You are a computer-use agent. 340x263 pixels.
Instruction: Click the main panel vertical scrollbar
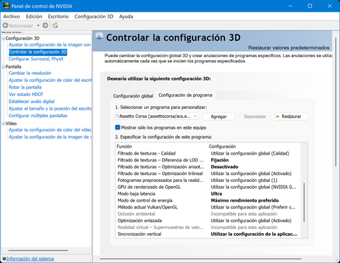coord(336,102)
